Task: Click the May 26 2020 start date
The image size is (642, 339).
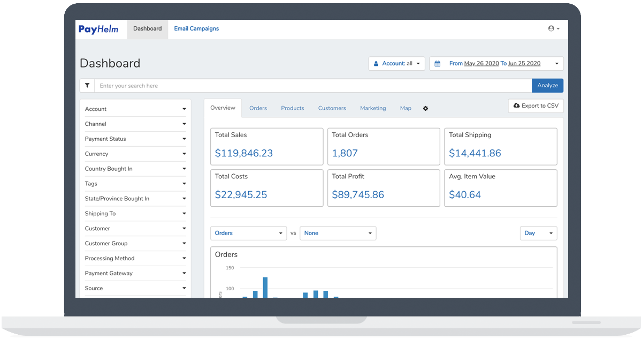Action: click(x=481, y=64)
